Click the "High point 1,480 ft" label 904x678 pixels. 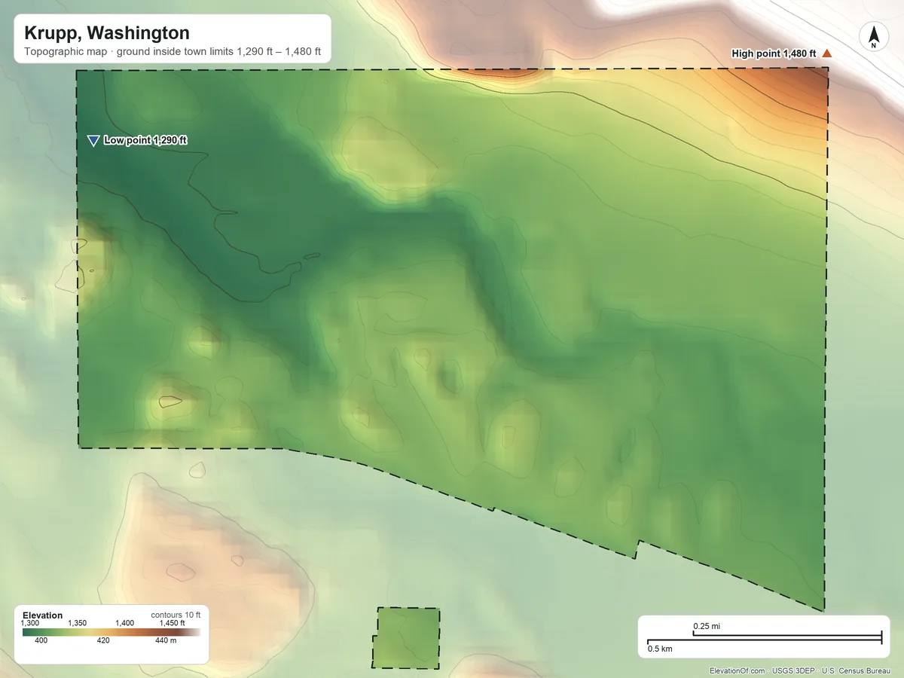774,53
